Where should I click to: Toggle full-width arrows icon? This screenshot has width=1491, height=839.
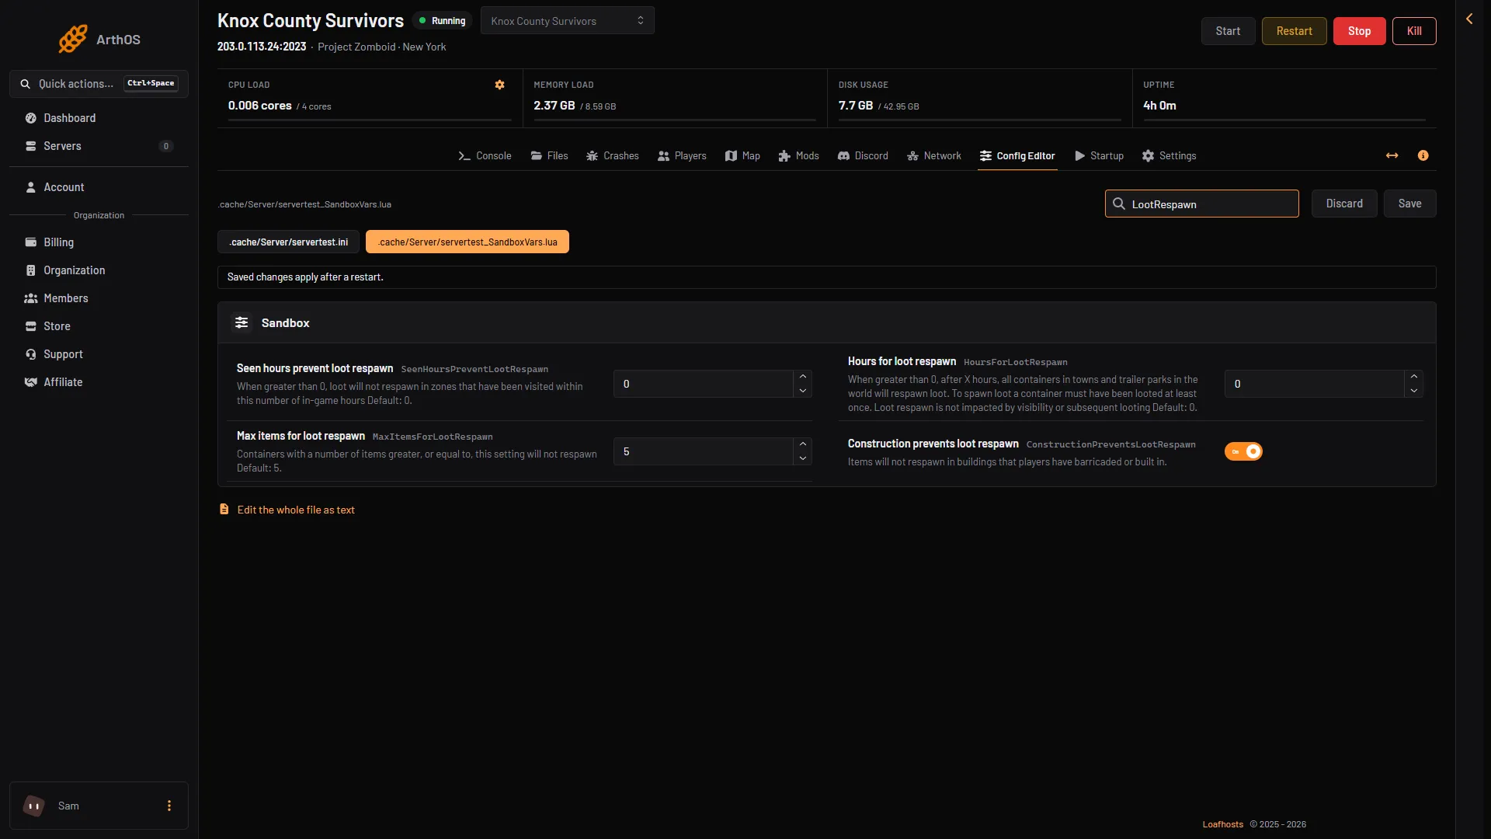tap(1392, 155)
